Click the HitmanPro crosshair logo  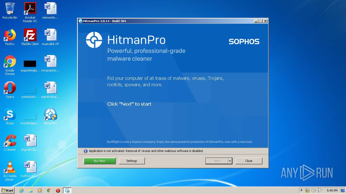94,40
